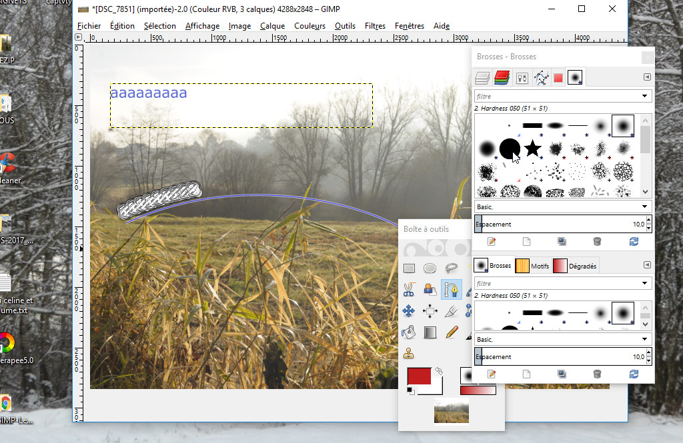
Task: Open the Couleurs menu
Action: pos(309,26)
